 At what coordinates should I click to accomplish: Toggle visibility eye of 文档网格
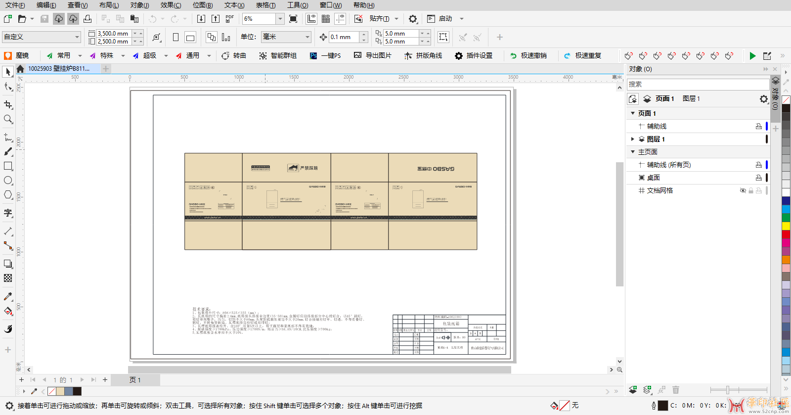(x=743, y=190)
